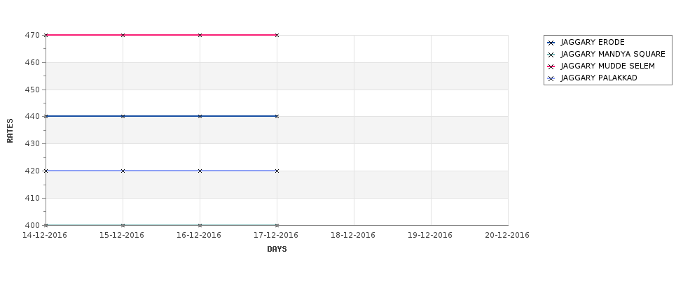Click the JAGGARY MANDYA SQUARE legend marker icon

(x=551, y=55)
